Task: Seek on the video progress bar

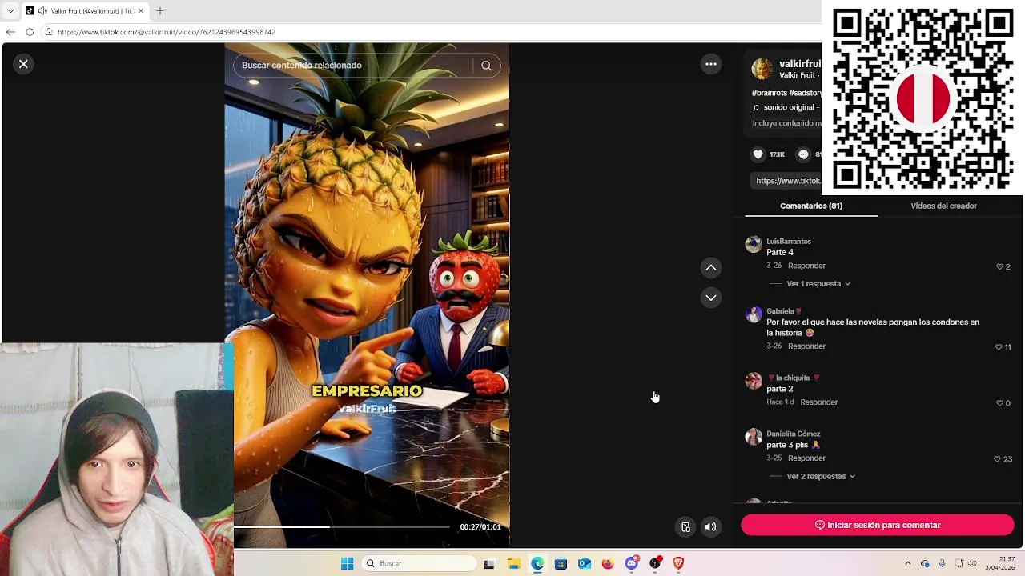Action: (x=342, y=526)
